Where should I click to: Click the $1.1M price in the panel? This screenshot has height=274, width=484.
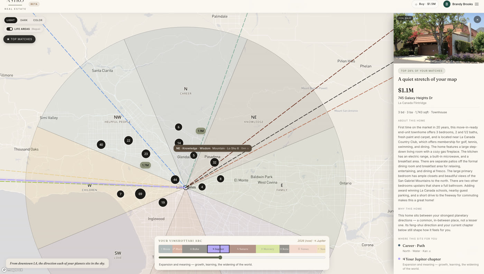(x=406, y=90)
